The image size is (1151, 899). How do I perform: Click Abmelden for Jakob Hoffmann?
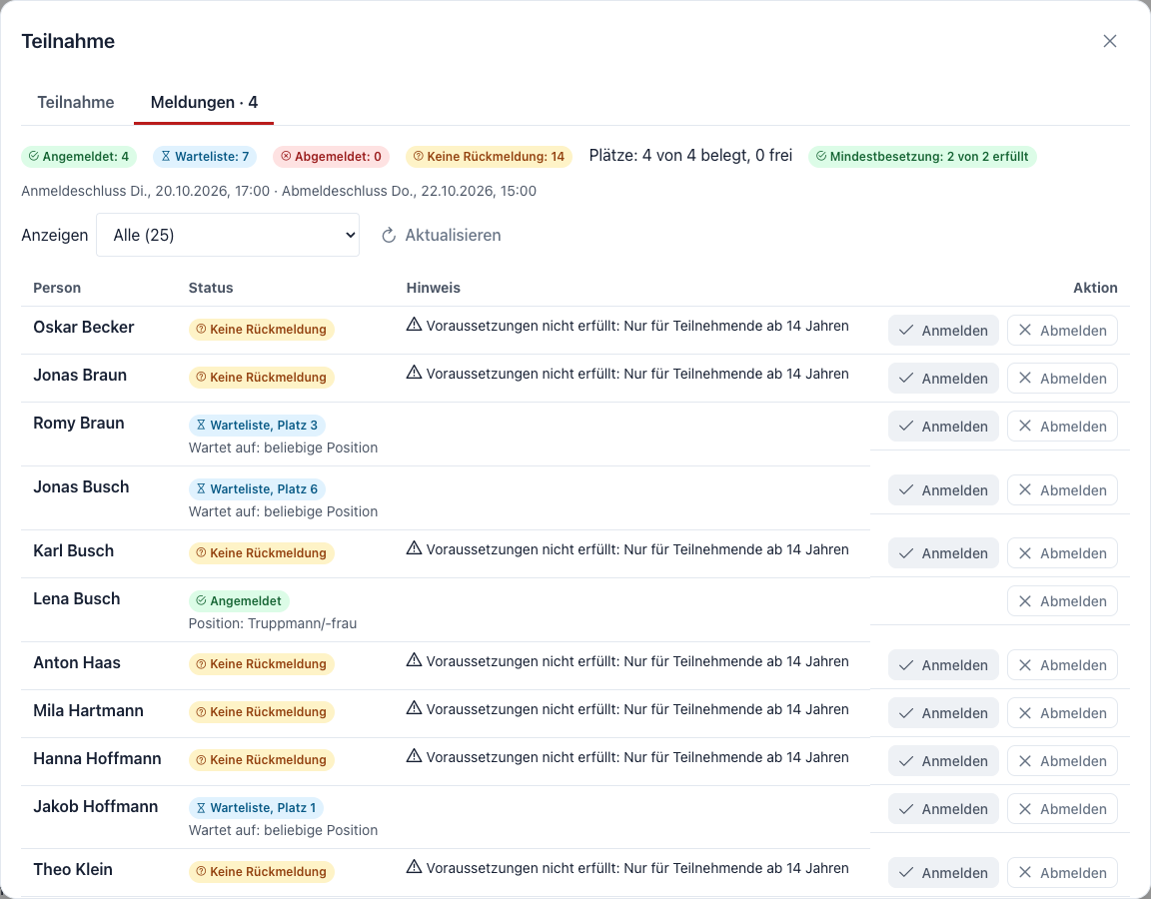click(x=1062, y=809)
